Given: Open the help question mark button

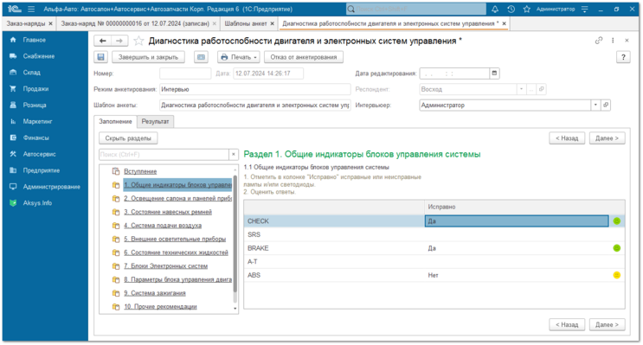Looking at the screenshot, I should click(623, 57).
